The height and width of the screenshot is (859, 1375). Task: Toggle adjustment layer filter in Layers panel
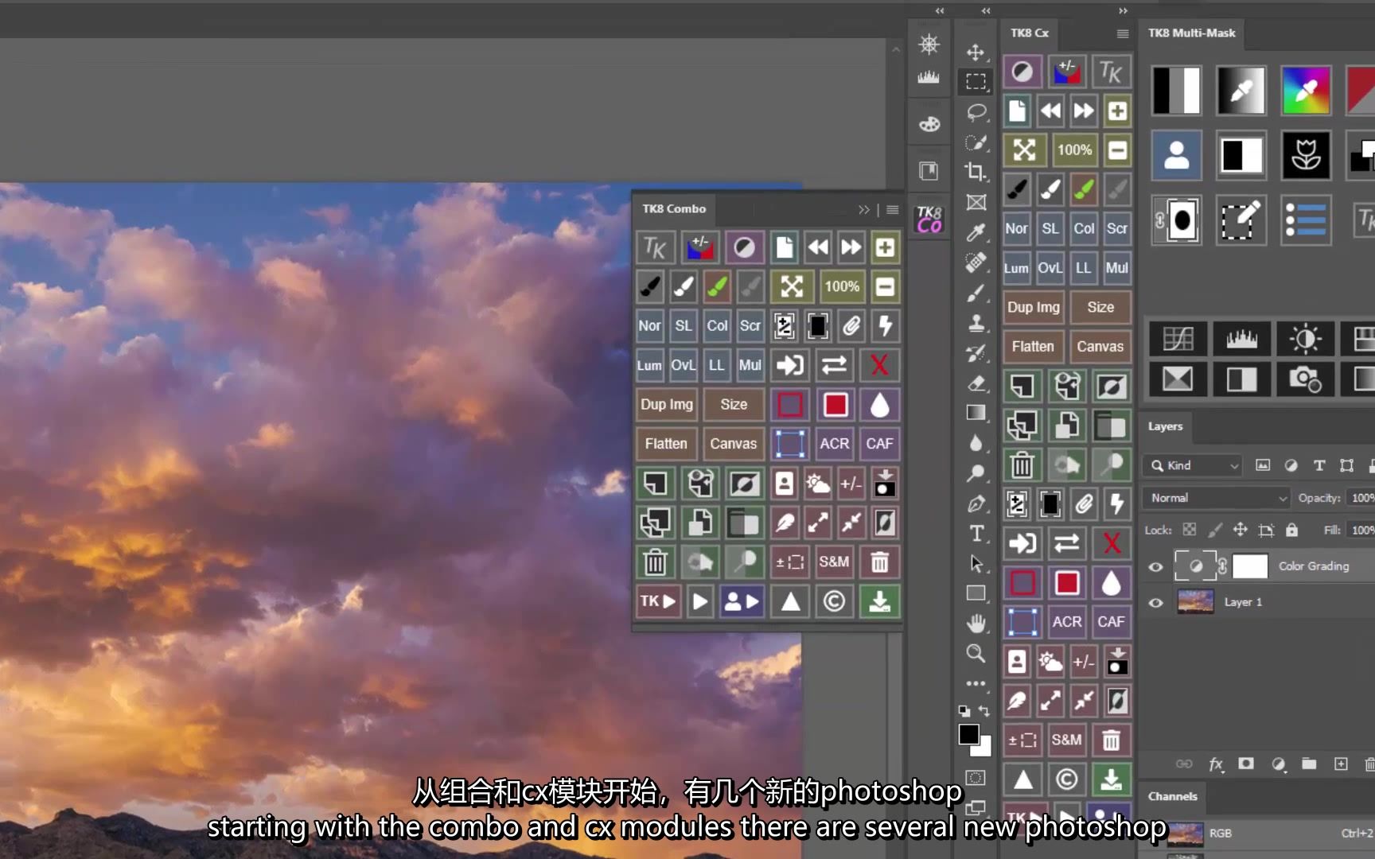[1291, 465]
